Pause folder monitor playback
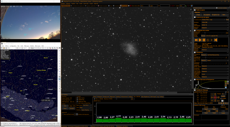 pyautogui.click(x=204, y=40)
